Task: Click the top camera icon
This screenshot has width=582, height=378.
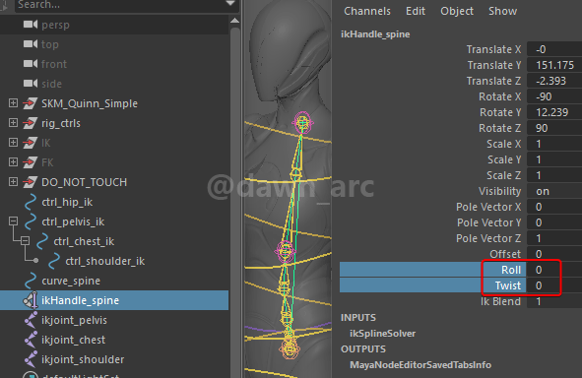Action: [31, 44]
